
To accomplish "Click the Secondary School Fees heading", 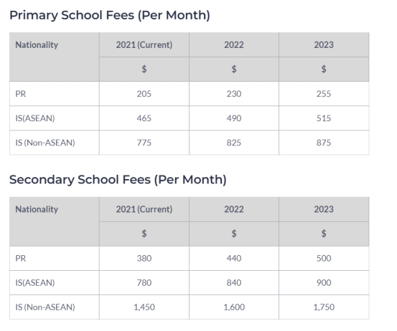I will pyautogui.click(x=118, y=180).
